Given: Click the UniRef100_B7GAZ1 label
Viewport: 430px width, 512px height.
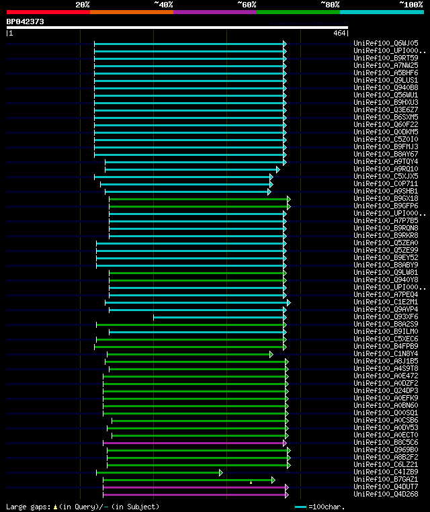Looking at the screenshot, I should point(386,479).
